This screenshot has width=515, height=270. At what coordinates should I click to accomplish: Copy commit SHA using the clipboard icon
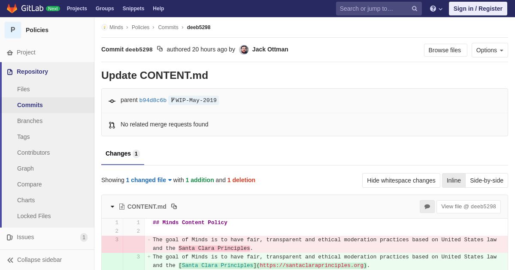(160, 49)
